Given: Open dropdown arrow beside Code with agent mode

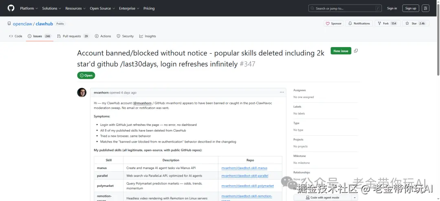Looking at the screenshot, I should point(355,197).
